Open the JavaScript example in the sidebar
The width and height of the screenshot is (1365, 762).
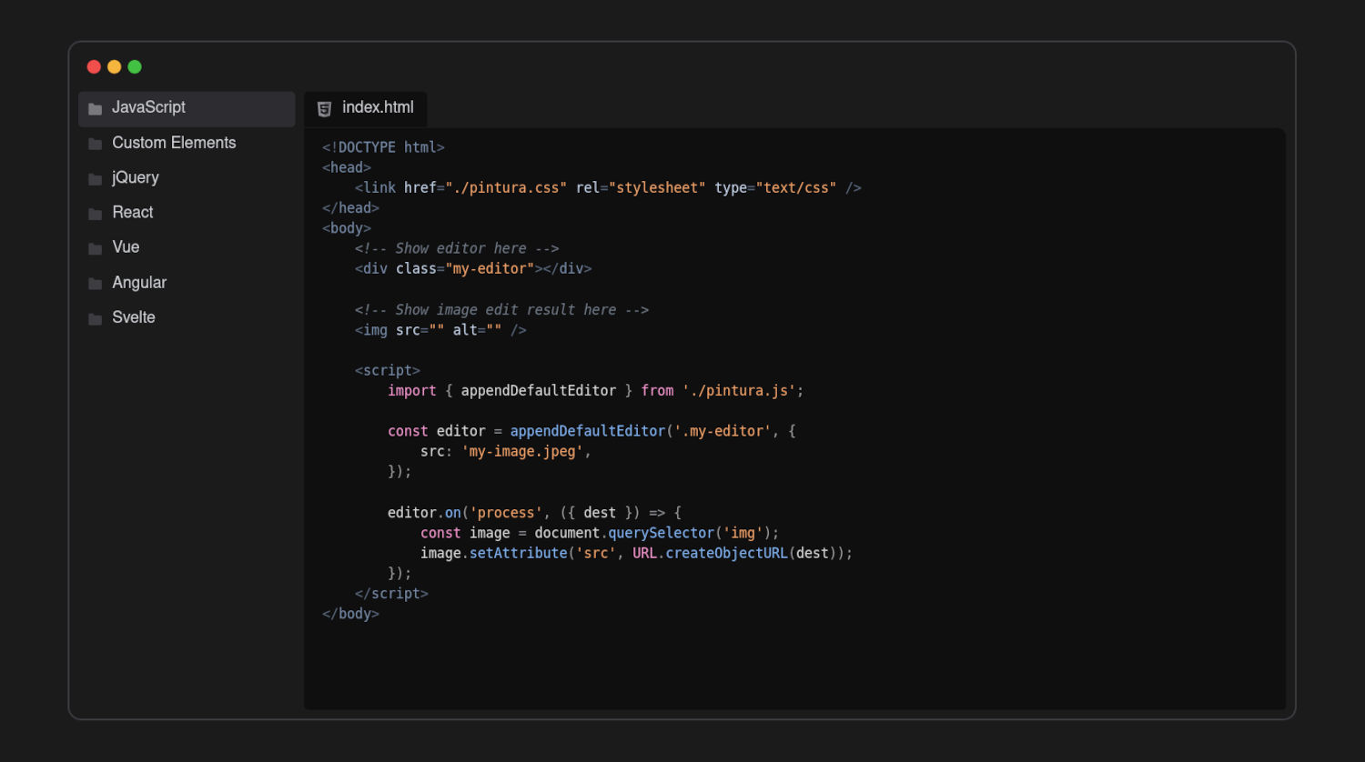click(148, 107)
